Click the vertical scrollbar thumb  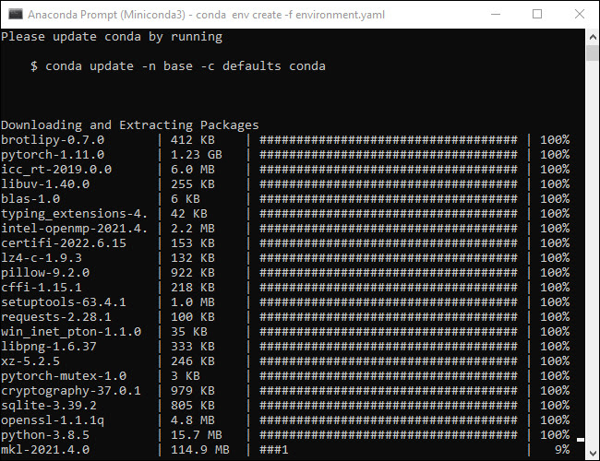coord(593,53)
